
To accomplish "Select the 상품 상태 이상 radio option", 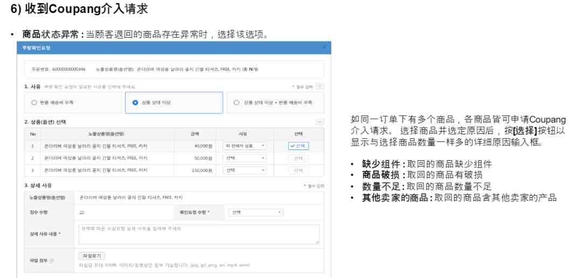I will tap(135, 103).
